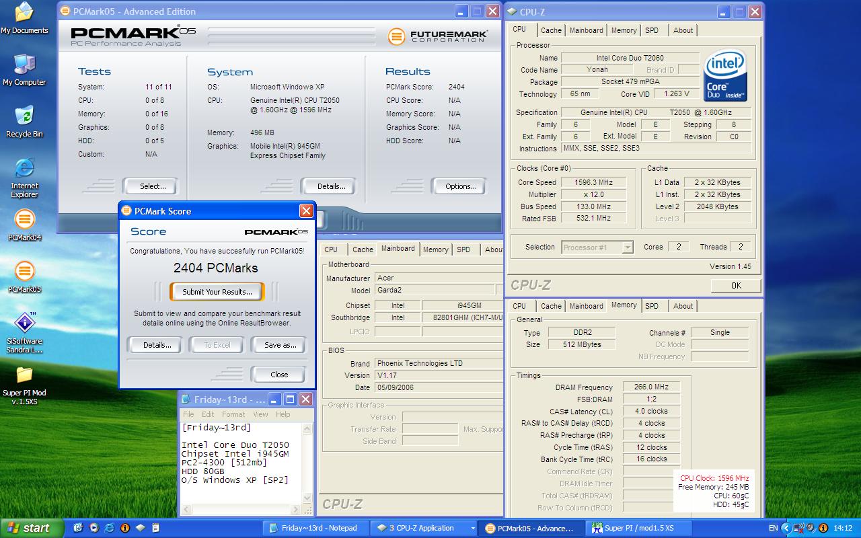The image size is (861, 538).
Task: Click the Windows Start button
Action: 32,528
